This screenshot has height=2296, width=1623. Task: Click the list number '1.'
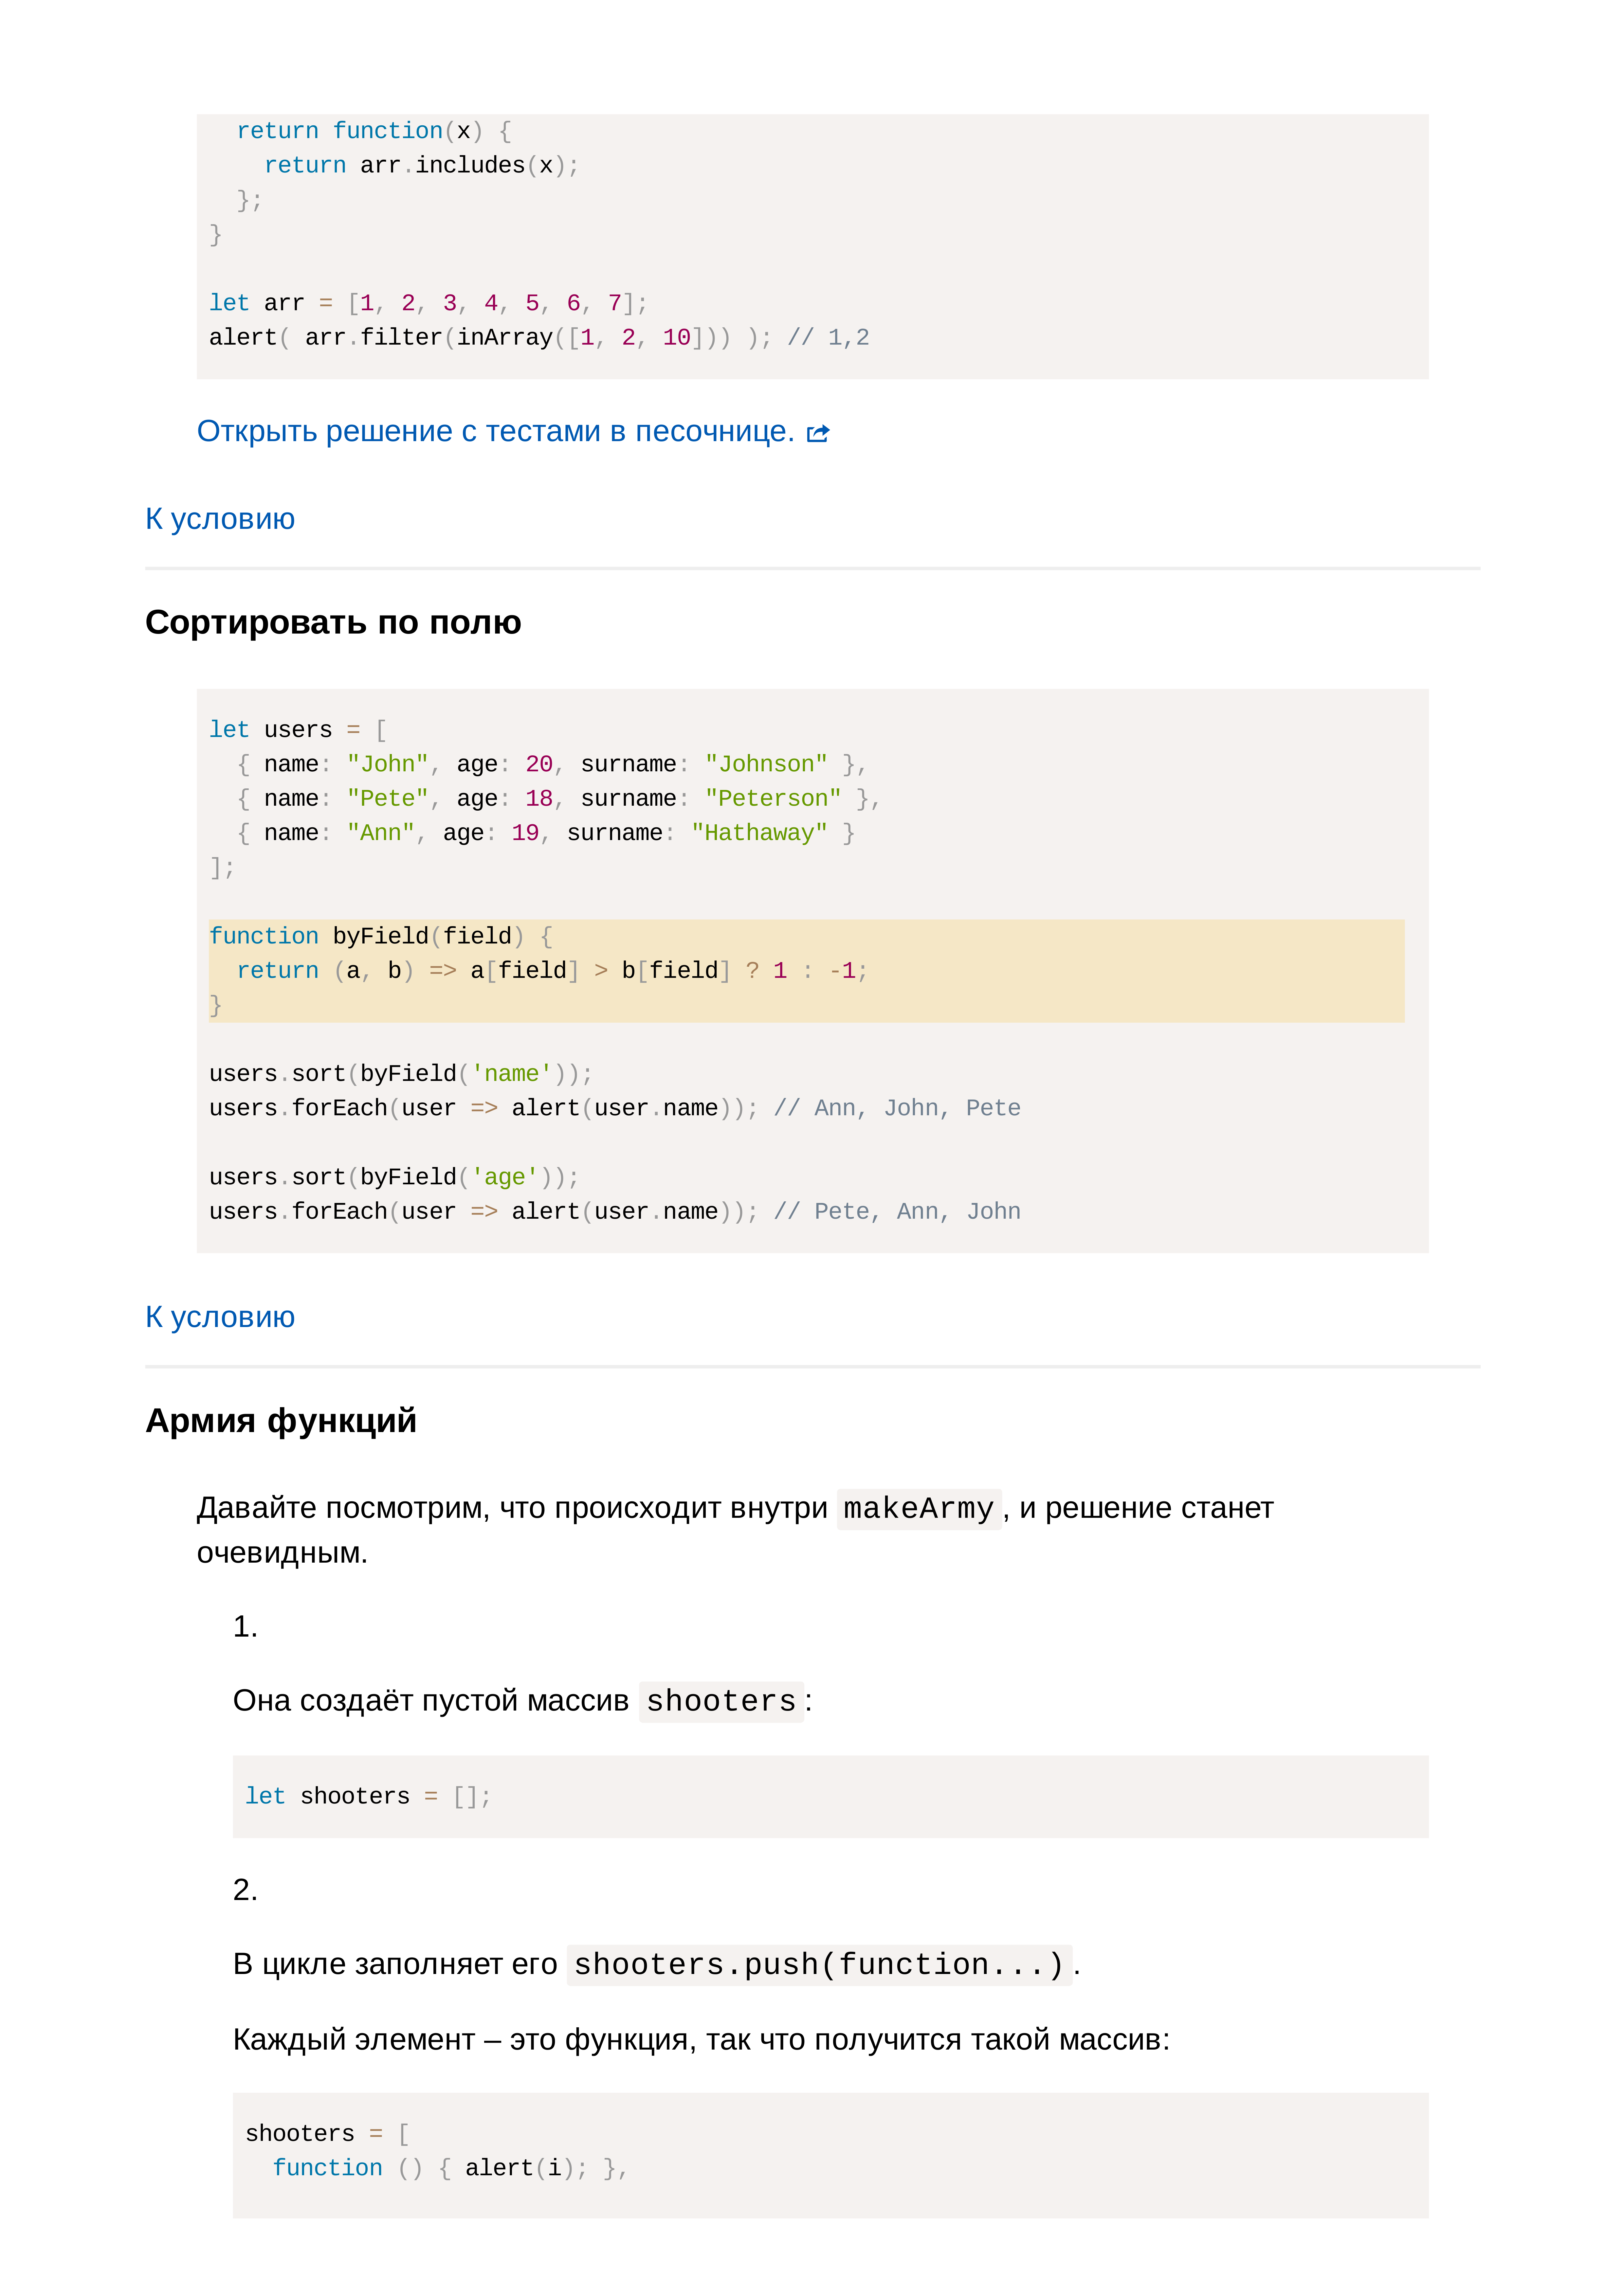245,1627
